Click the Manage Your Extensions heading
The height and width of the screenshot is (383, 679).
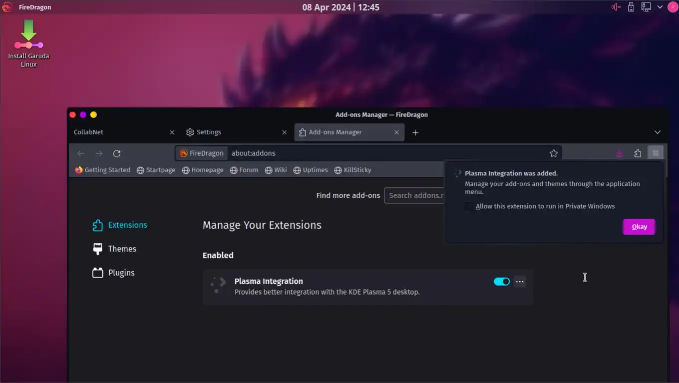pos(262,225)
